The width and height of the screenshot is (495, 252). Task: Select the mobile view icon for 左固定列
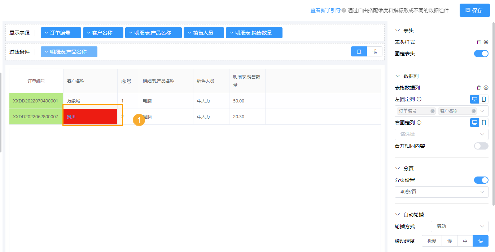484,99
